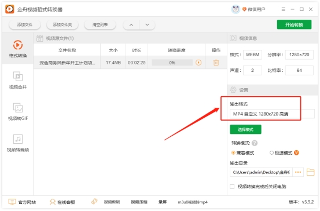The height and width of the screenshot is (211, 320).
Task: Click the 1280×720 resolution field
Action: point(299,55)
